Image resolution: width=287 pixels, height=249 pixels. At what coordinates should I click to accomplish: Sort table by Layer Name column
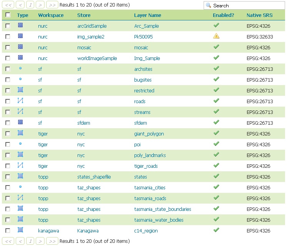click(148, 15)
